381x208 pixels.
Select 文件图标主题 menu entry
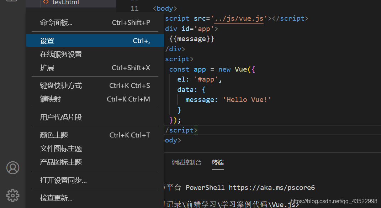coord(95,149)
